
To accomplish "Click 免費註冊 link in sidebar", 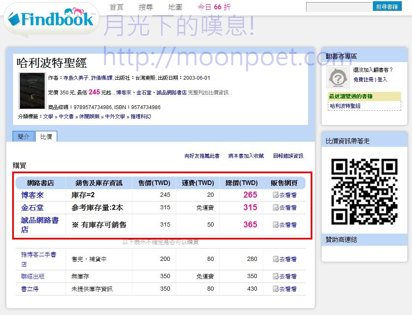I will [x=363, y=80].
